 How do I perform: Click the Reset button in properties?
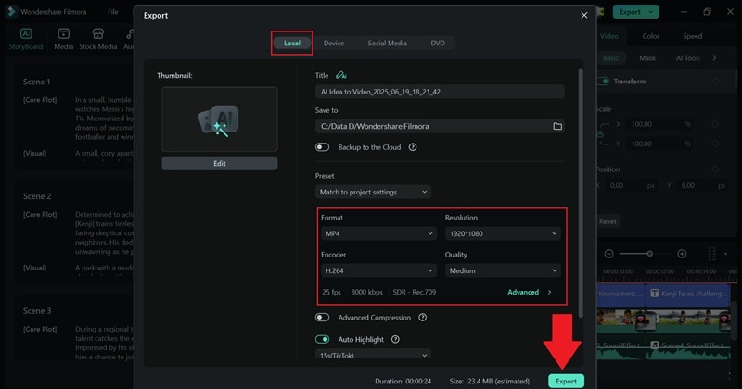[608, 221]
